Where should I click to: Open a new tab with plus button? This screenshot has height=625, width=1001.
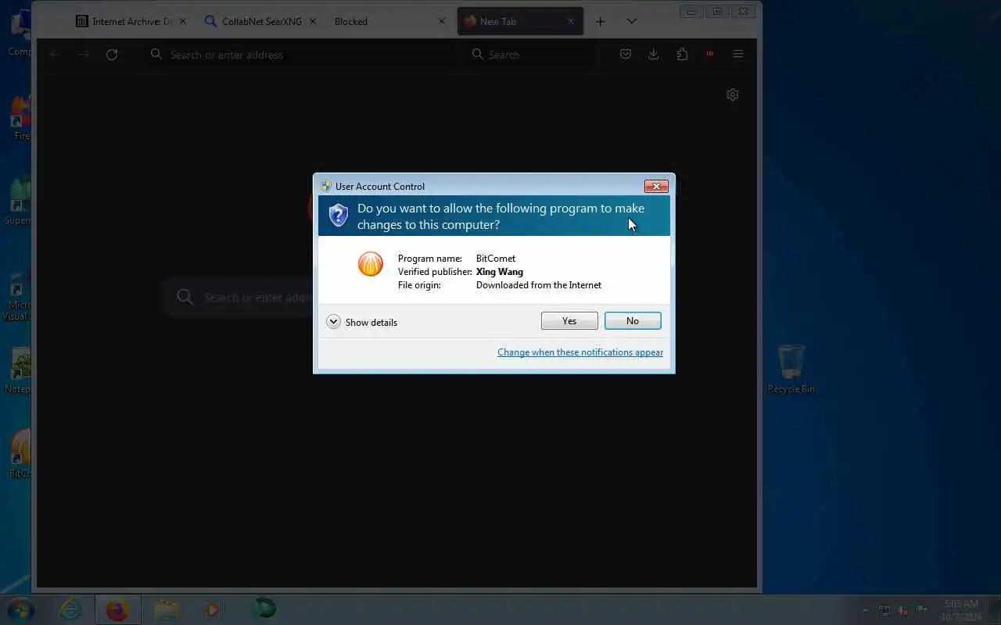pyautogui.click(x=600, y=22)
